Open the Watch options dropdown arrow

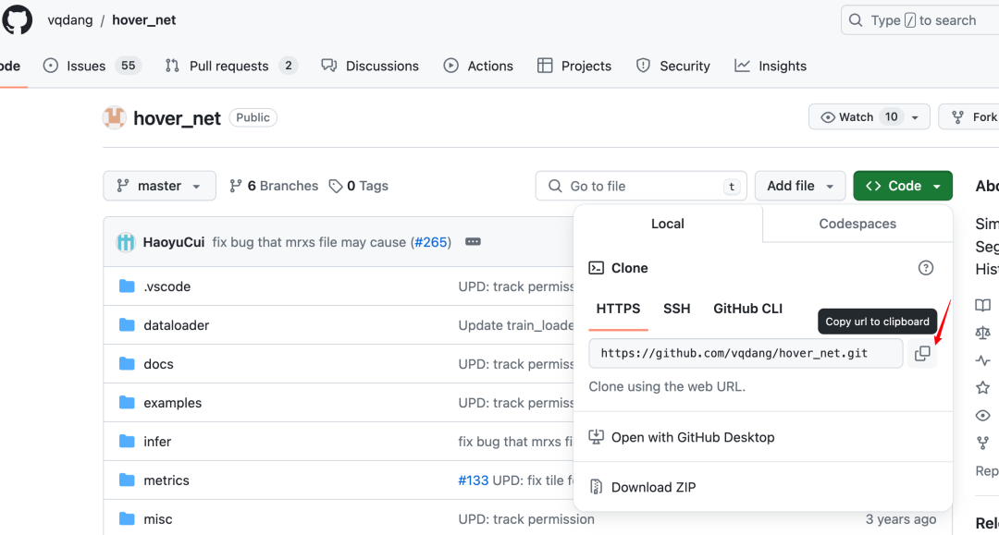pyautogui.click(x=915, y=117)
